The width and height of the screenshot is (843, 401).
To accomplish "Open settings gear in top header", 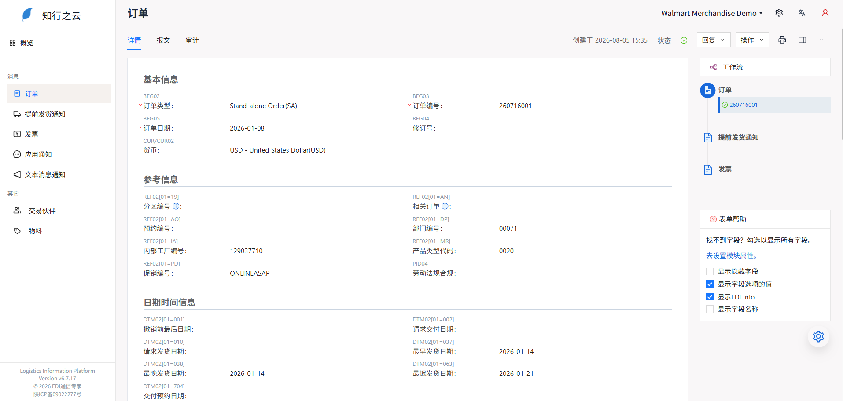I will [x=779, y=13].
